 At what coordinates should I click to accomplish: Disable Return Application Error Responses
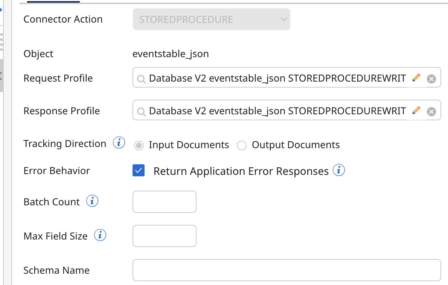[x=138, y=170]
